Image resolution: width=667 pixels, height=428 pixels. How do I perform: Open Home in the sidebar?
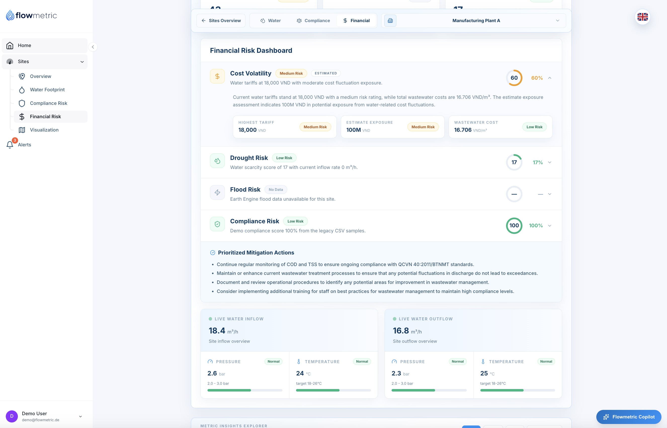click(45, 45)
